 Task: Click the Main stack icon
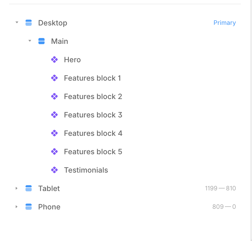point(41,41)
